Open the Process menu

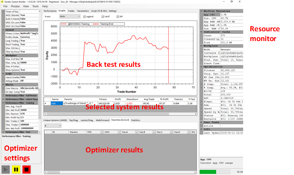pos(15,6)
